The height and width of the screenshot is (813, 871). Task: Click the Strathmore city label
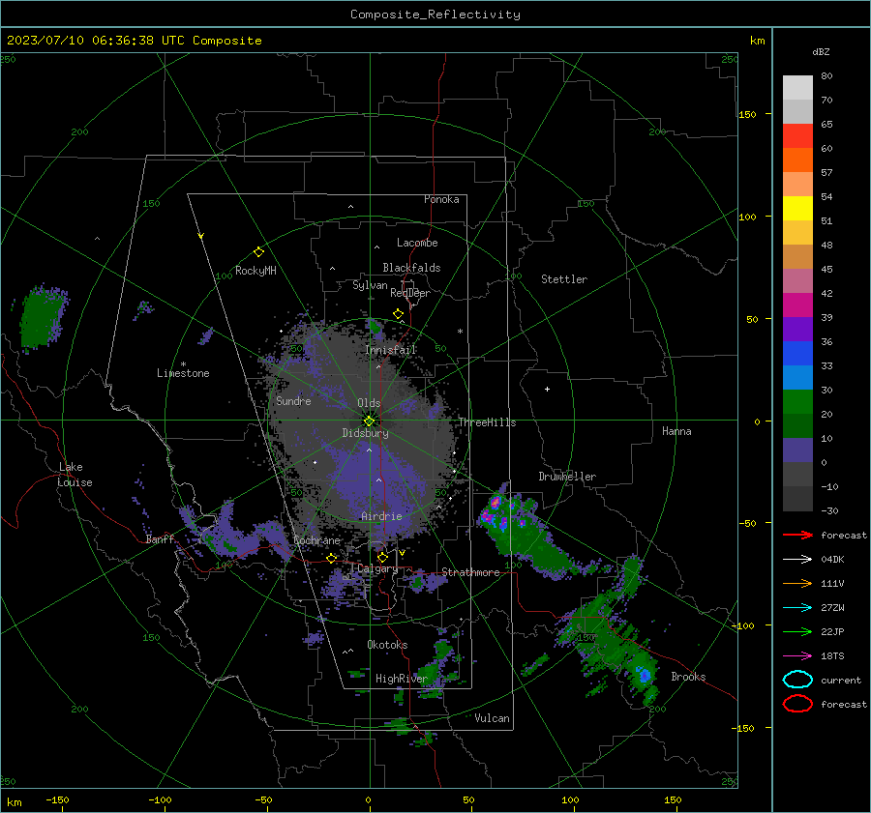click(470, 572)
